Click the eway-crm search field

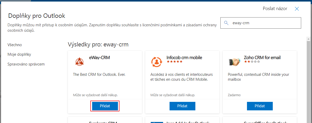coord(261,23)
